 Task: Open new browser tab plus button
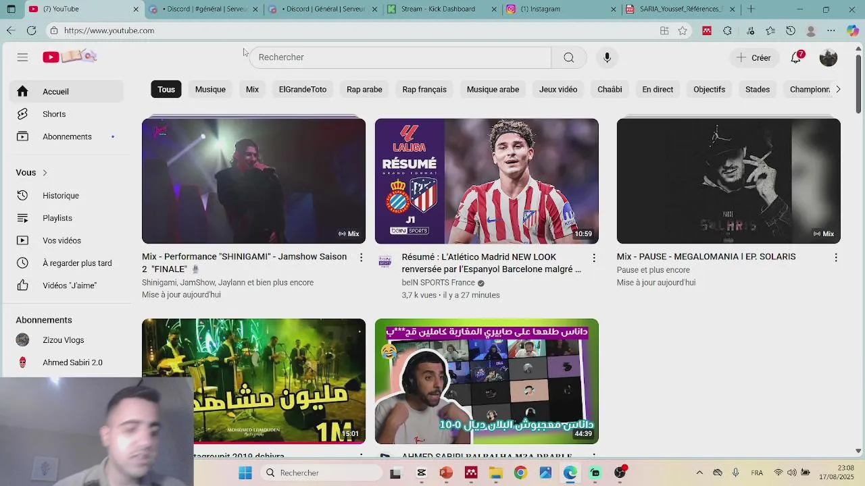click(751, 9)
